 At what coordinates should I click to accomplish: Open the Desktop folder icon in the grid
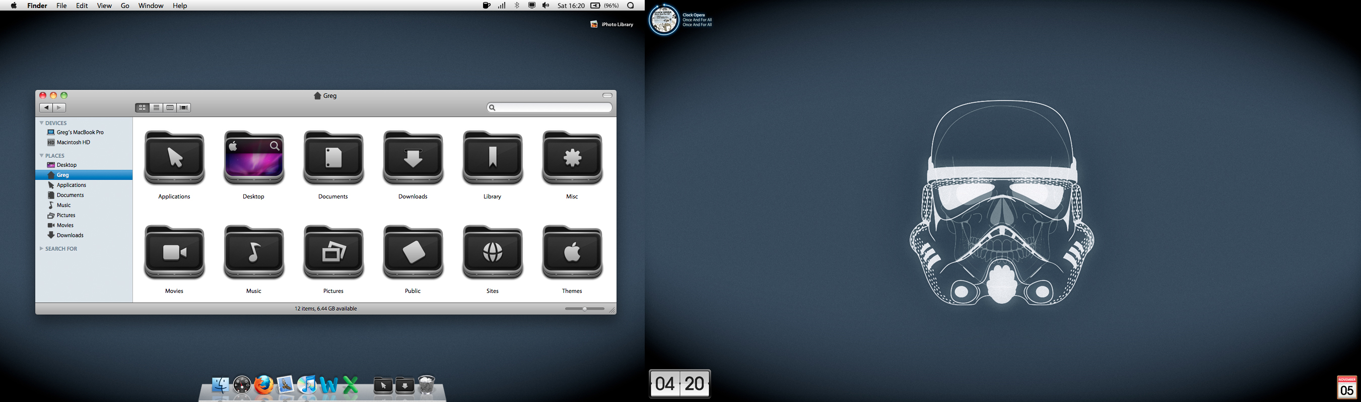point(253,157)
